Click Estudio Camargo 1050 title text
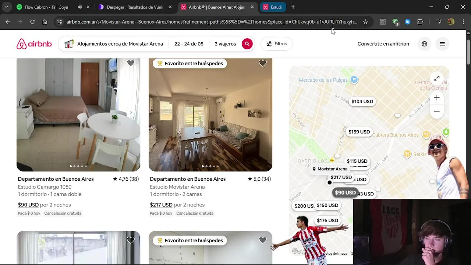 pos(45,187)
